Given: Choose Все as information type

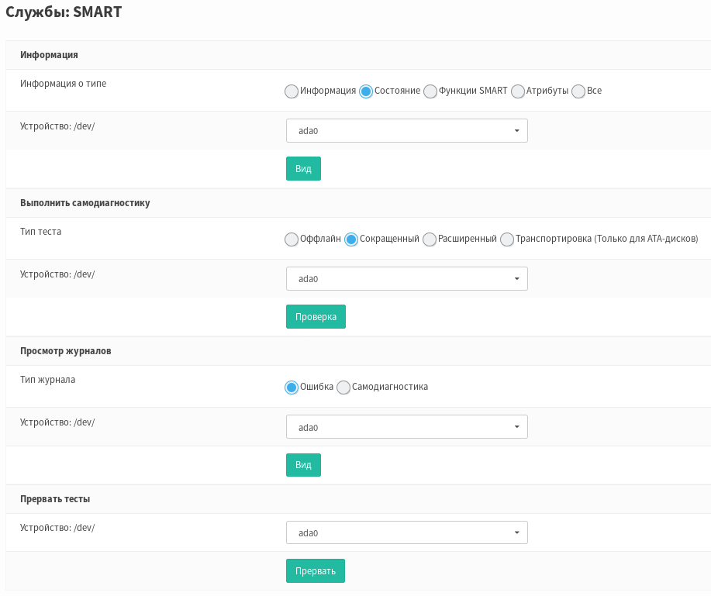Looking at the screenshot, I should tap(578, 91).
